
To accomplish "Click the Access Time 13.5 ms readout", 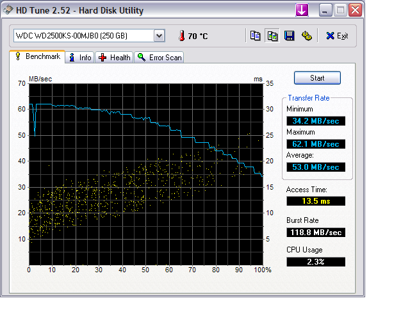I will (x=316, y=201).
